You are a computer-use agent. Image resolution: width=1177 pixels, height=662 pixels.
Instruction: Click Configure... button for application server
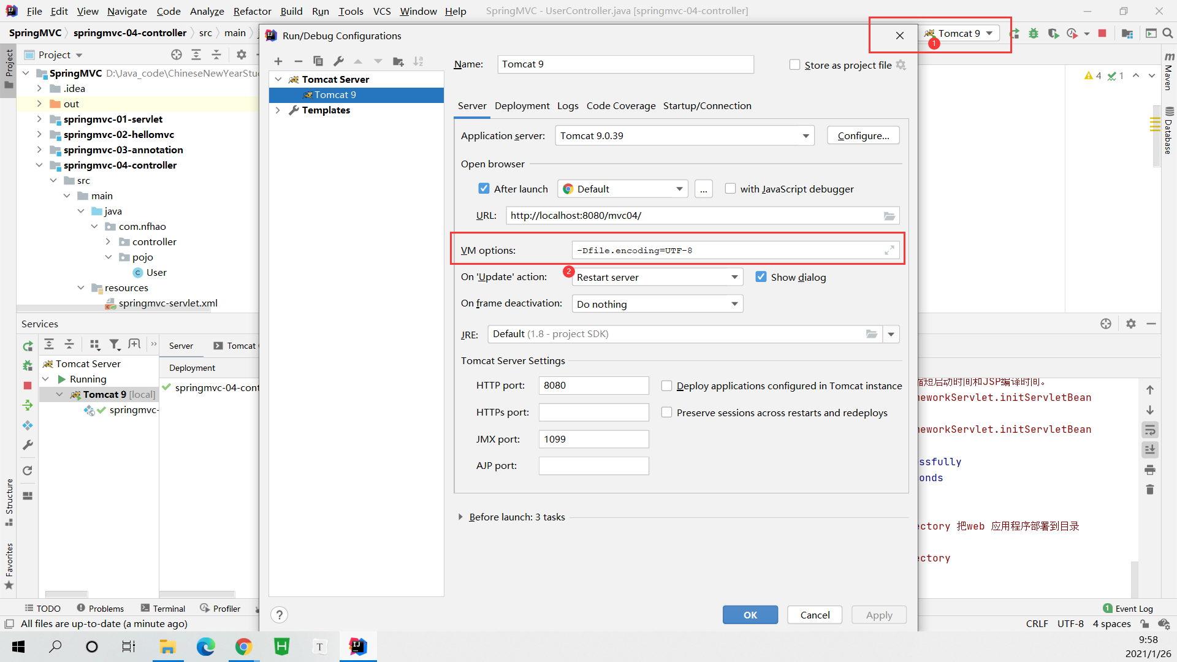tap(863, 135)
